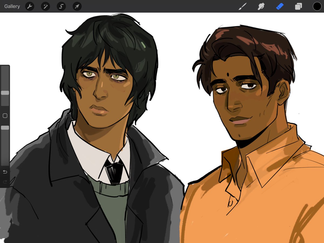Select the Smudge tool

261,6
